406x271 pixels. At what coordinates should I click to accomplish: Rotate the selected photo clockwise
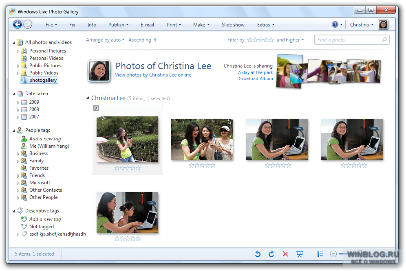click(271, 254)
